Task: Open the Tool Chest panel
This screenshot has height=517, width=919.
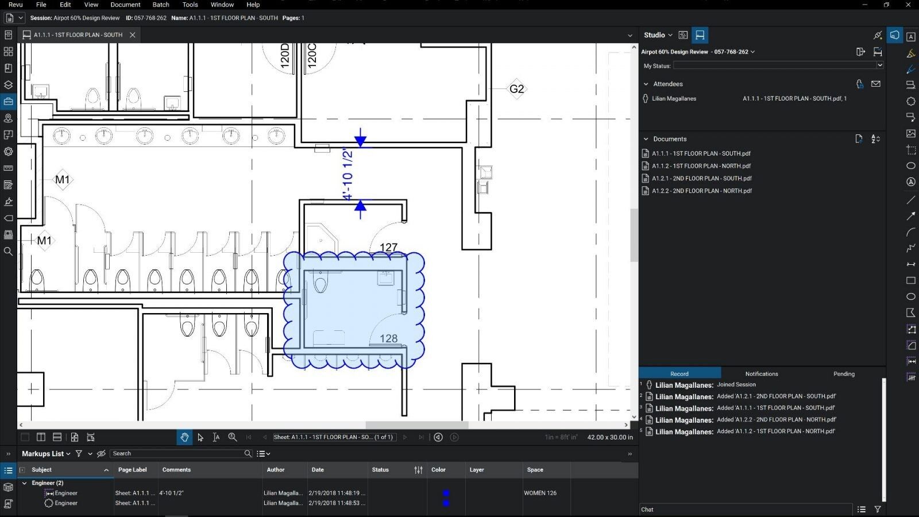Action: tap(8, 101)
